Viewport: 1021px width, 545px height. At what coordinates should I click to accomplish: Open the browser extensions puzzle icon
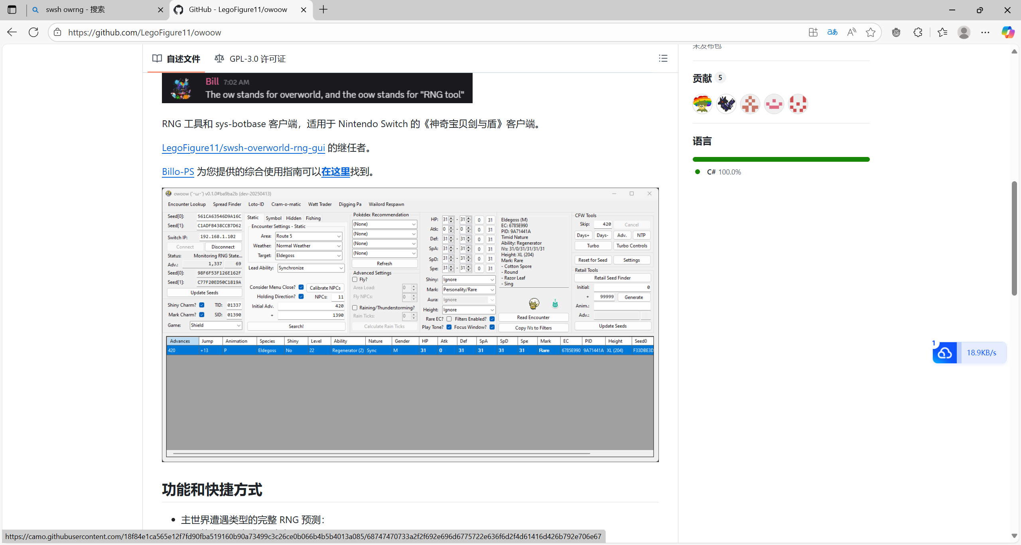pyautogui.click(x=918, y=32)
